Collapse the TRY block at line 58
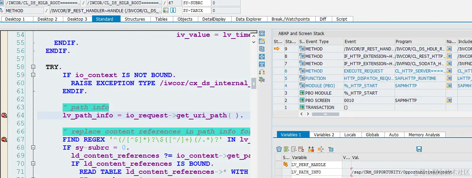472x178 pixels. [33, 67]
